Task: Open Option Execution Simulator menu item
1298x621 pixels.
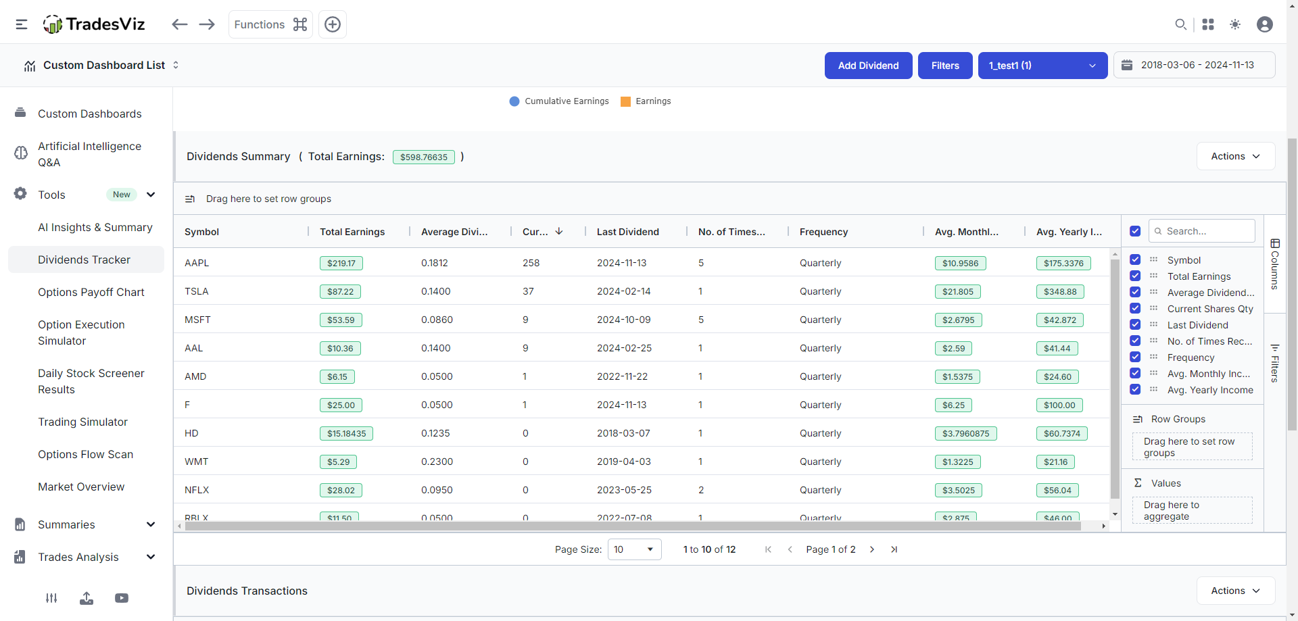Action: coord(81,332)
